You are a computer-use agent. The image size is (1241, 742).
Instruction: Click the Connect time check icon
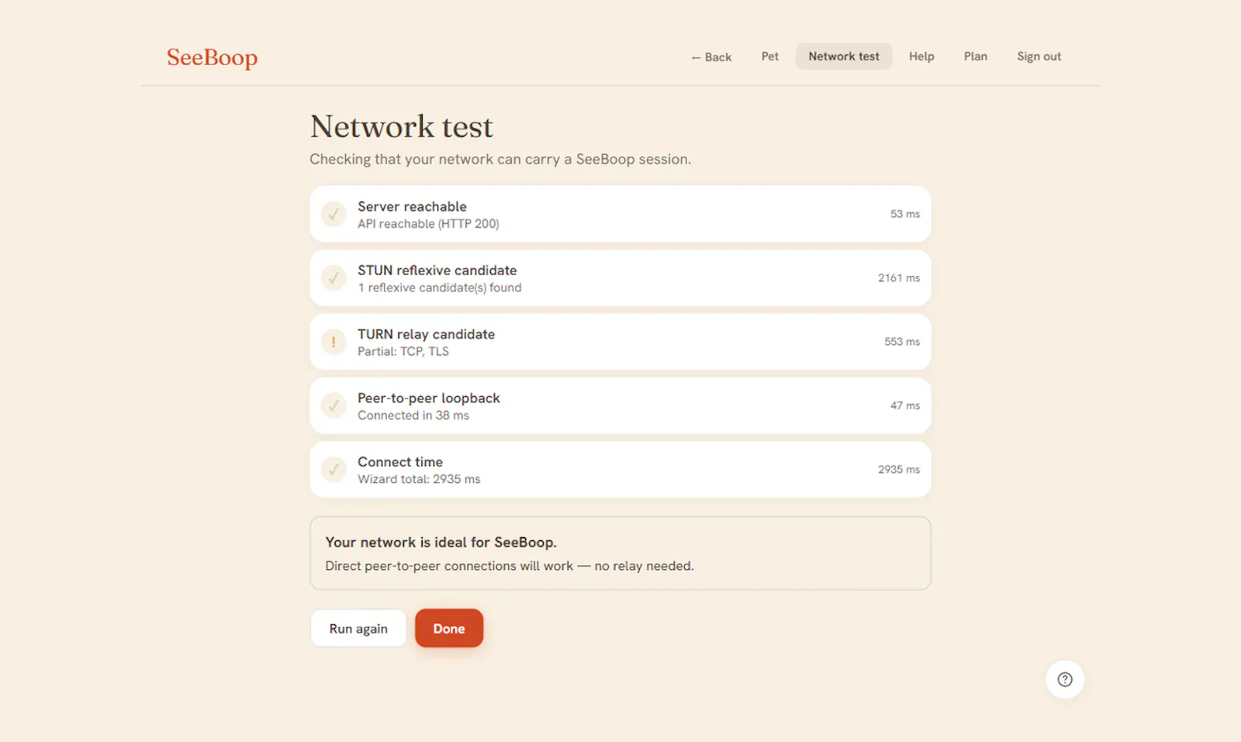(x=334, y=469)
